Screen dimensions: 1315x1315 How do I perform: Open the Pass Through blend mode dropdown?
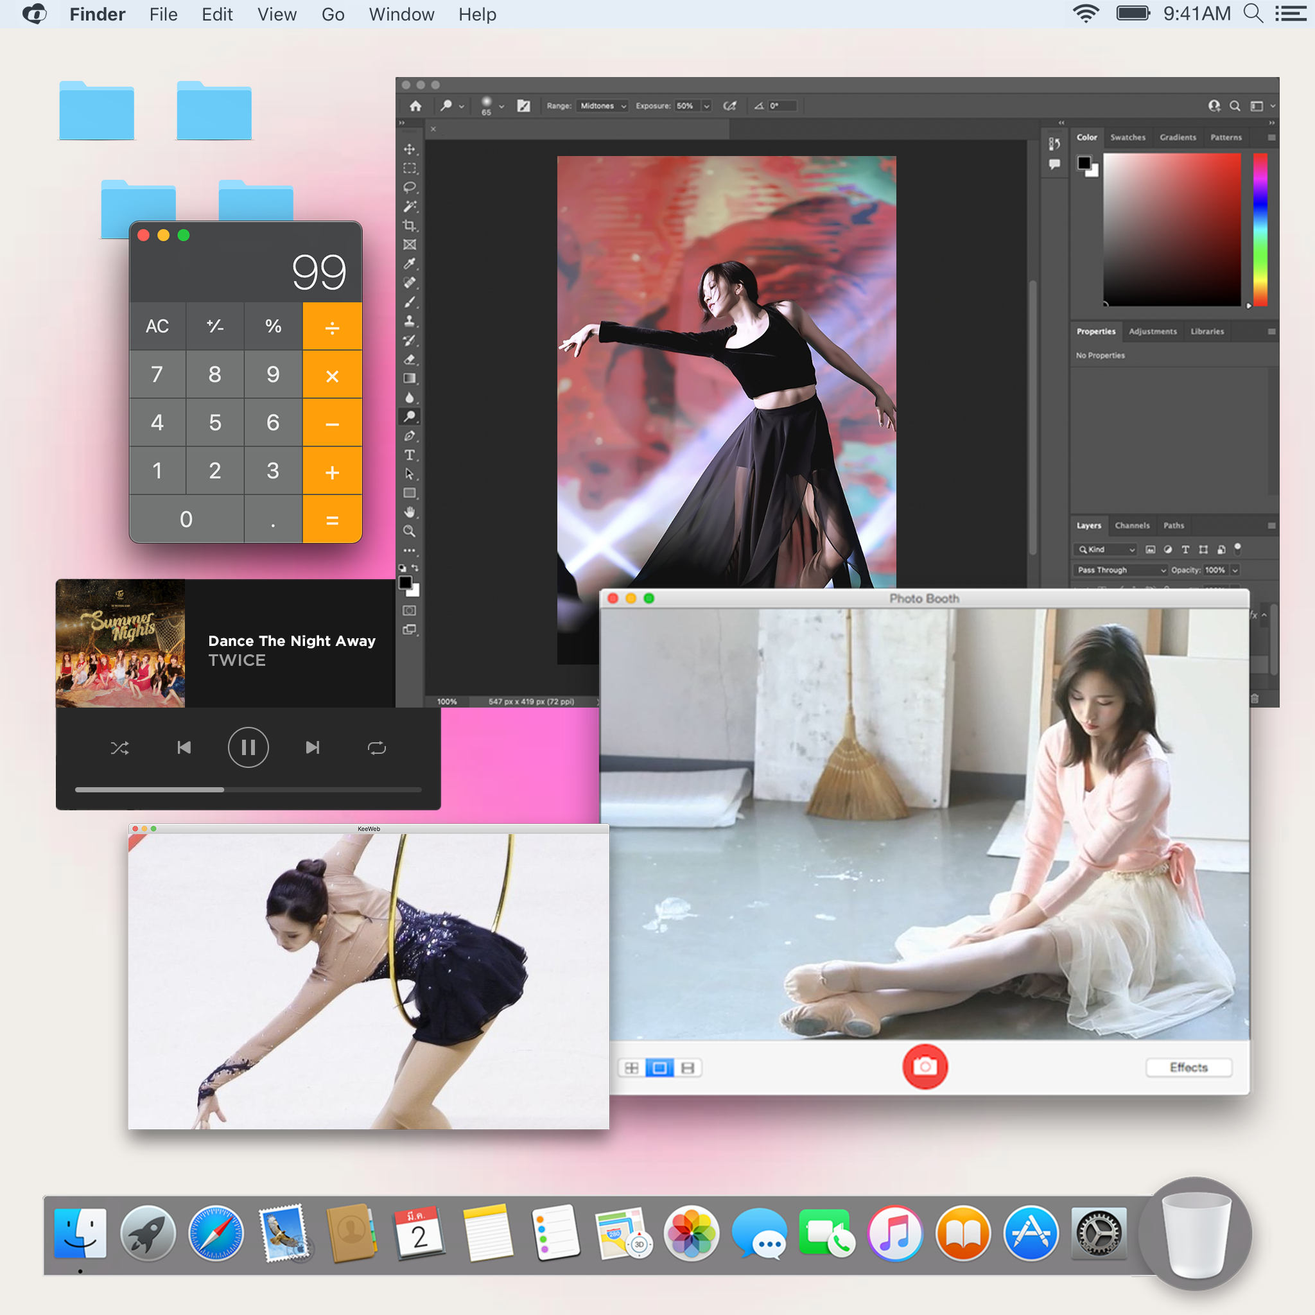(x=1121, y=570)
